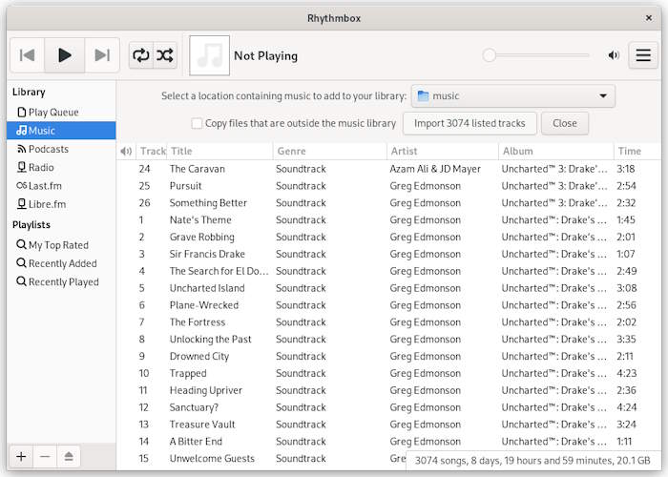Close the import pane
668x477 pixels.
[x=565, y=123]
